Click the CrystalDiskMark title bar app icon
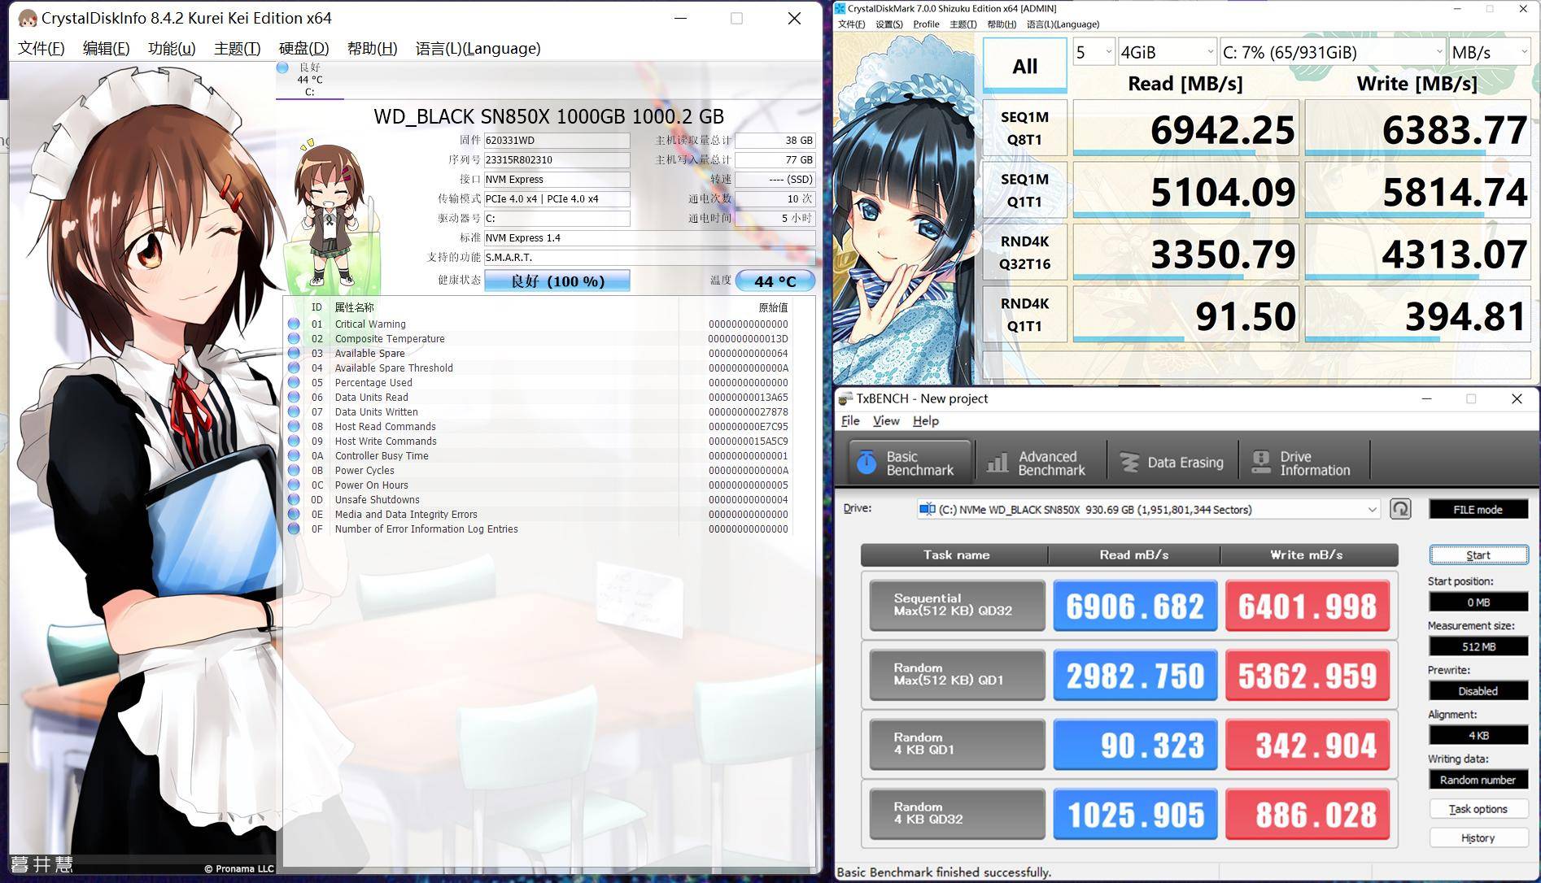Image resolution: width=1541 pixels, height=883 pixels. 840,8
